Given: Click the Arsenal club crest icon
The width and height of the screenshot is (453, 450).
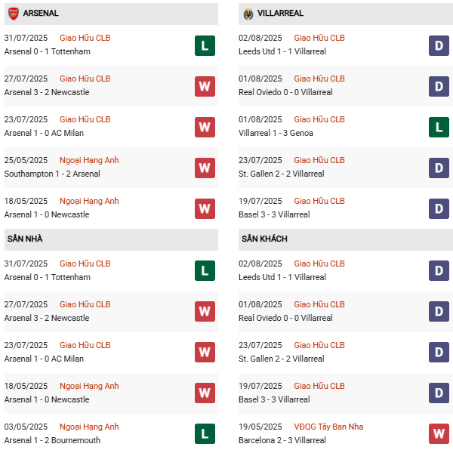Looking at the screenshot, I should (x=14, y=14).
